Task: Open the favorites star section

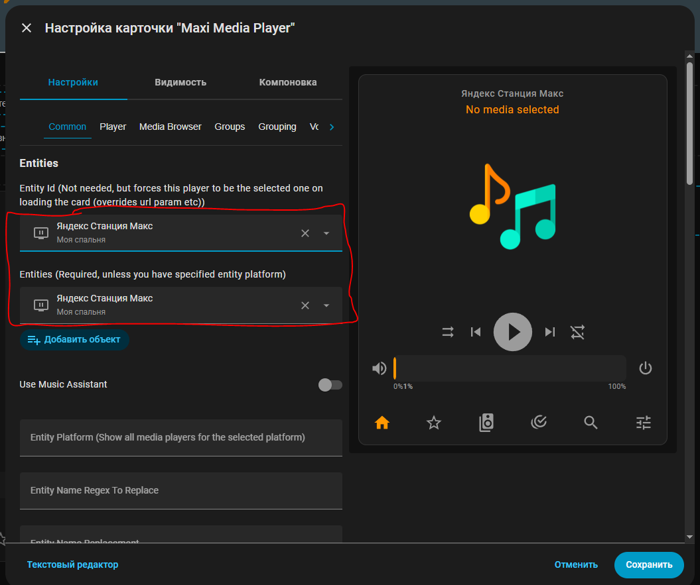Action: (x=434, y=422)
